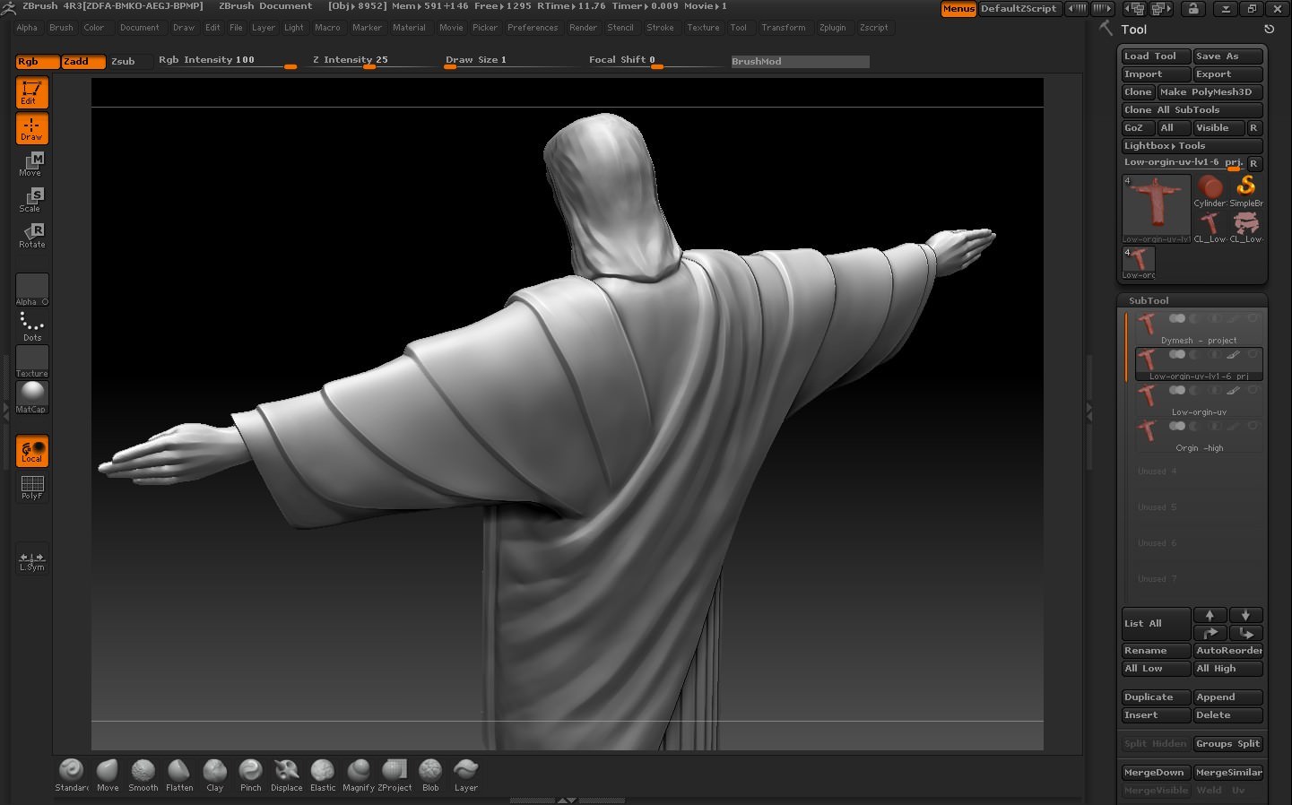Select the Cylinder3D tool thumbnail
This screenshot has width=1292, height=805.
tap(1210, 191)
